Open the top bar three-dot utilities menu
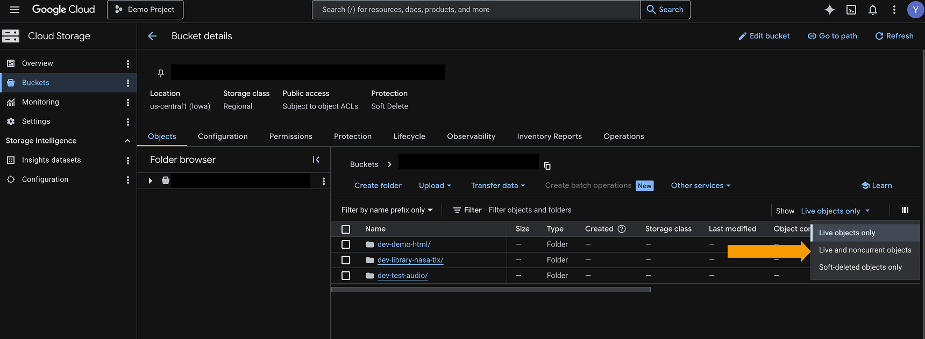925x339 pixels. point(894,10)
